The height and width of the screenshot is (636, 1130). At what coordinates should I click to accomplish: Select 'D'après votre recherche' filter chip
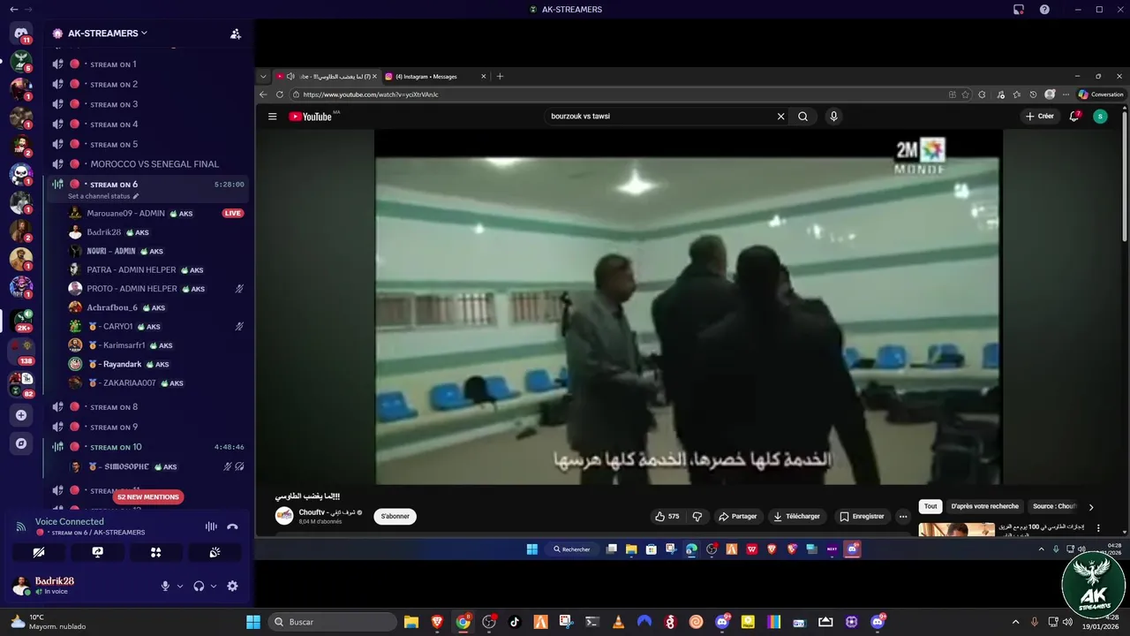coord(984,506)
